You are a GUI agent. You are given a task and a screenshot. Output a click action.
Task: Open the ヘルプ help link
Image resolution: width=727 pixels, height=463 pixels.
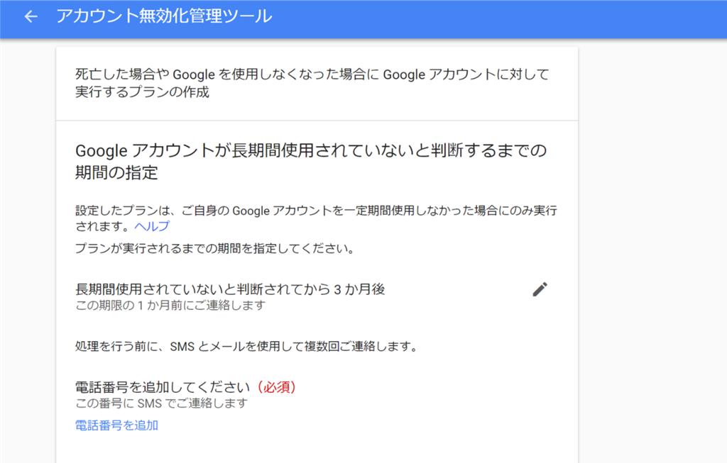[x=152, y=226]
